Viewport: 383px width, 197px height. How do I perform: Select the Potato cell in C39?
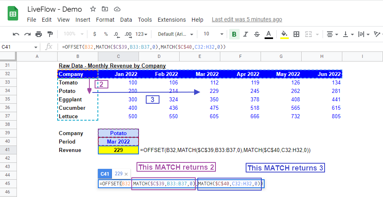(118, 133)
